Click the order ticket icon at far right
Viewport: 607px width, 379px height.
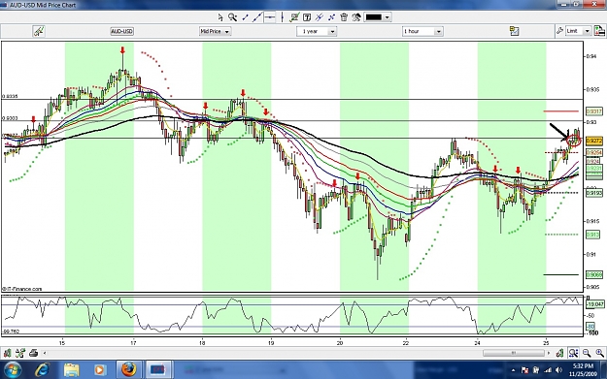coord(599,30)
